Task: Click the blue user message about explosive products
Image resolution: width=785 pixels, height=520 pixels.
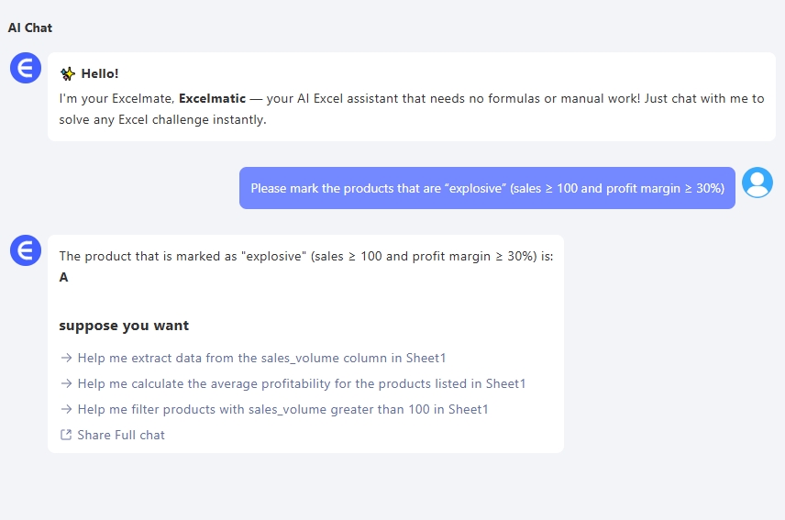Action: 487,188
